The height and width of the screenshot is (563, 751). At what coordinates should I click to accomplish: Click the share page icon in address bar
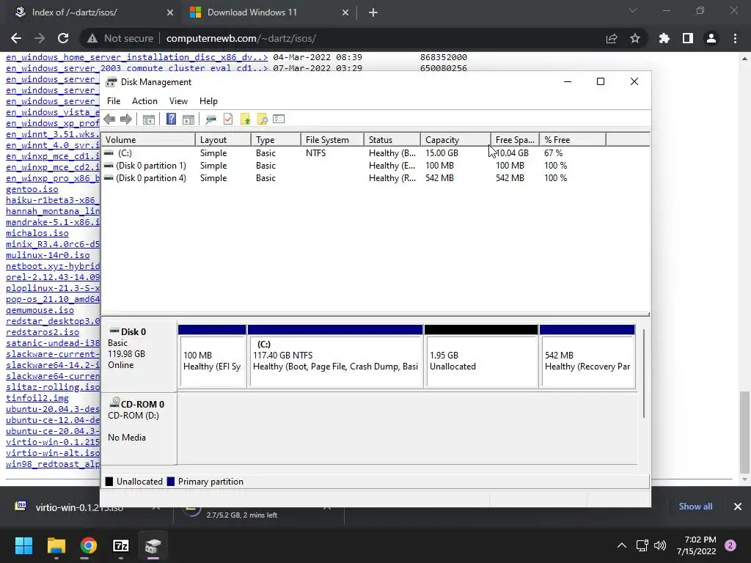(x=612, y=38)
